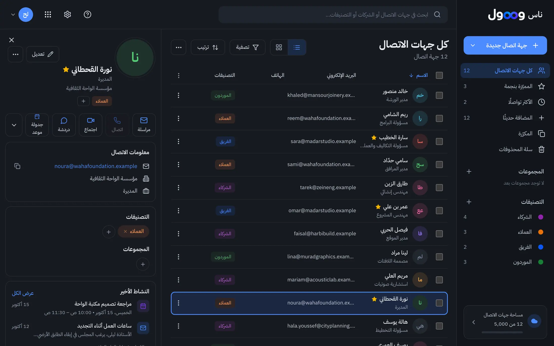
Task: Select the purple الشركاء label filter
Action: point(505,217)
